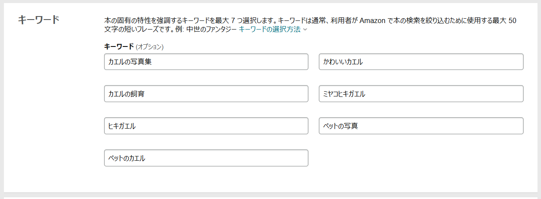The image size is (541, 199).
Task: Click the word Amazon in the description
Action: (x=372, y=20)
